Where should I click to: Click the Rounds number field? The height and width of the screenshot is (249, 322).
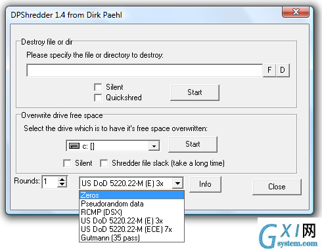point(50,182)
